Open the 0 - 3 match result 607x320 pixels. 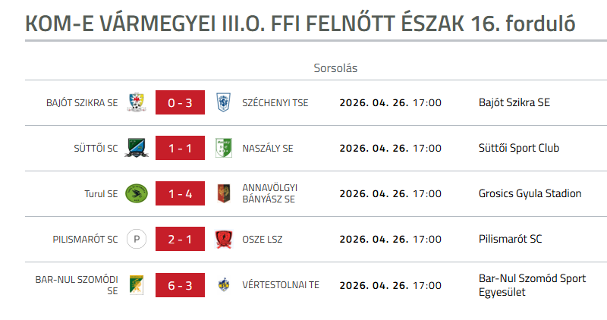pos(180,102)
